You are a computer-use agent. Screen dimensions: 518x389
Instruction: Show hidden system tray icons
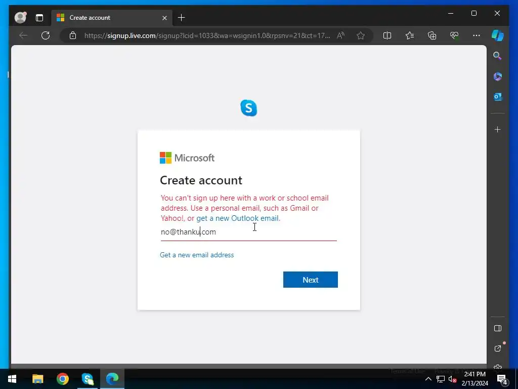(x=428, y=379)
